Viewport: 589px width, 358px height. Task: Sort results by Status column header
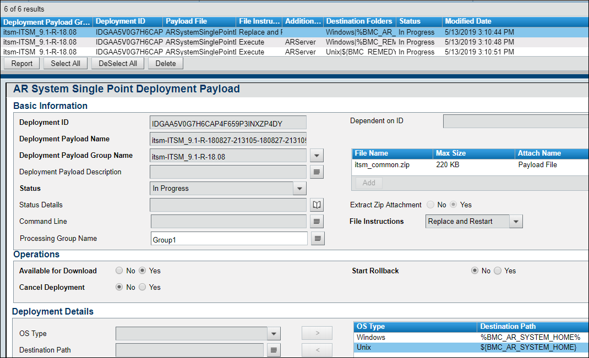pyautogui.click(x=410, y=21)
